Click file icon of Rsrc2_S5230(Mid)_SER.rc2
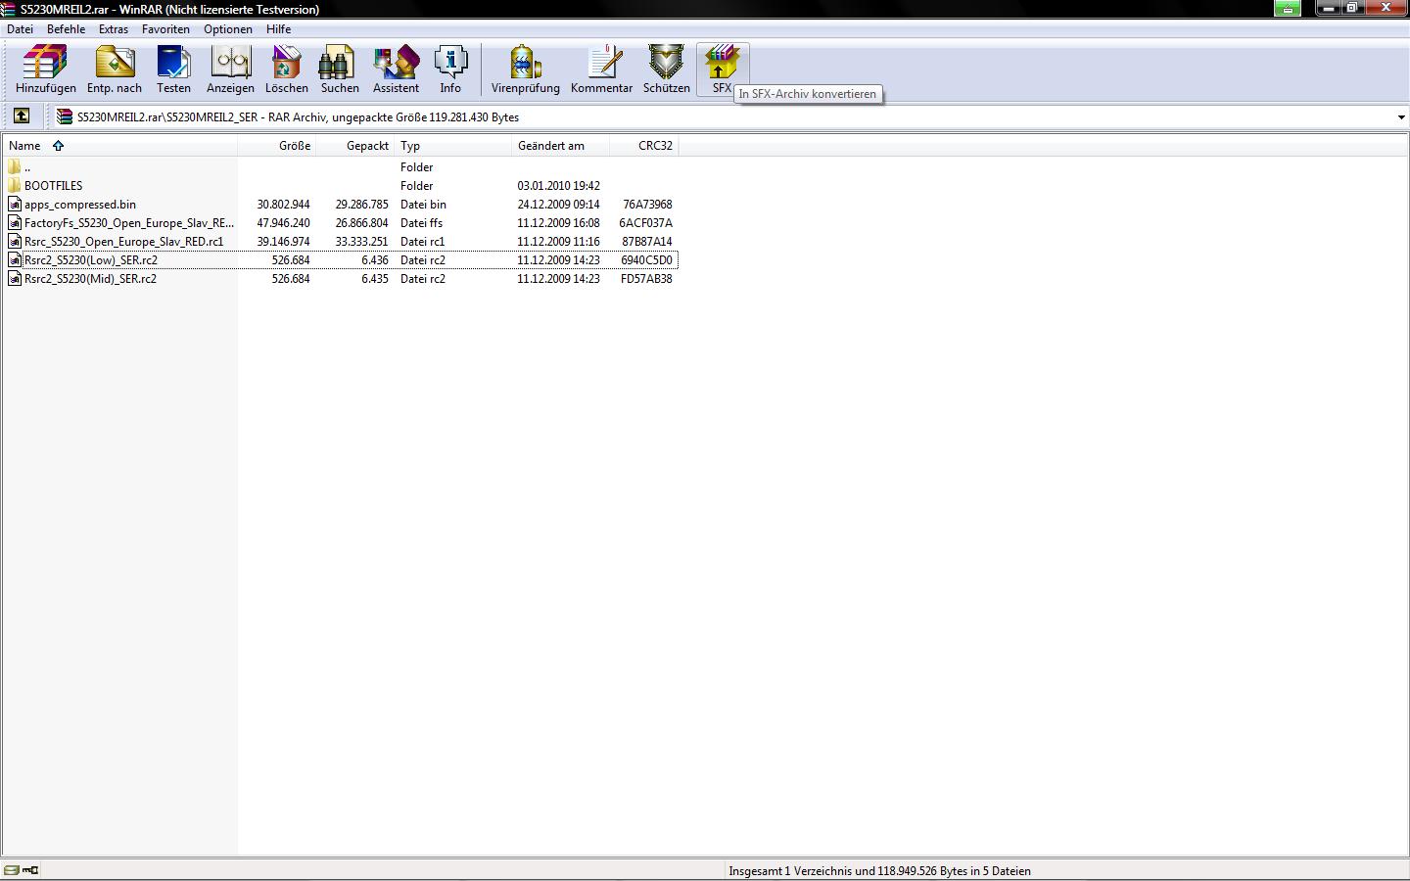The height and width of the screenshot is (881, 1410). point(15,279)
